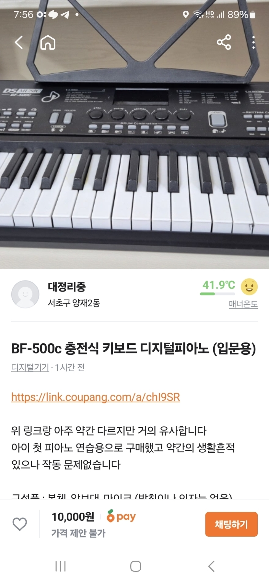Go to home via house icon
Screen dimensions: 269x583
pyautogui.click(x=48, y=42)
